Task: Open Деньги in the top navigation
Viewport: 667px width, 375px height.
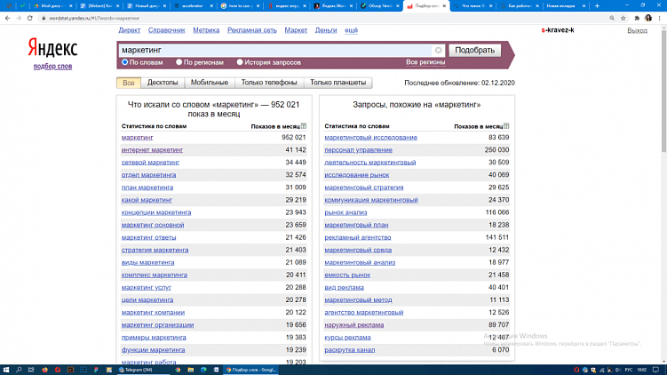Action: click(326, 30)
